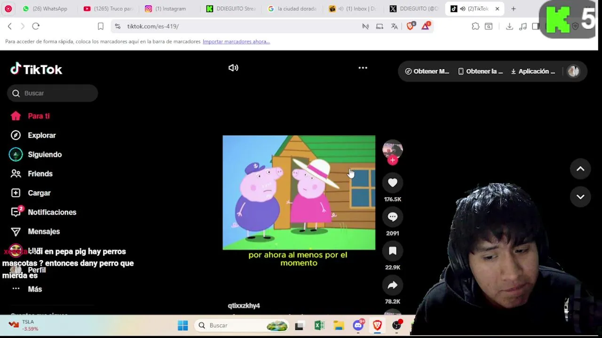Bookmark this page in the address bar
Viewport: 602px width, 338px height.
coord(100,26)
